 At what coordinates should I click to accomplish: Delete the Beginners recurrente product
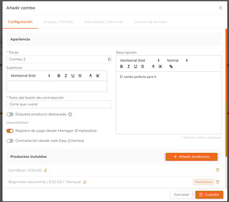click(x=218, y=182)
